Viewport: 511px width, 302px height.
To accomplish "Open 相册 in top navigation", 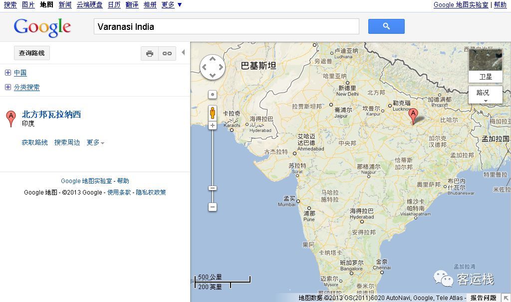I will (x=150, y=5).
